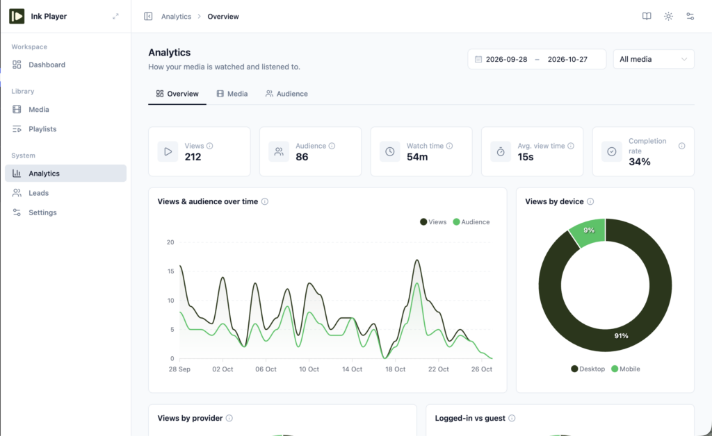Click the 15s average view time value
This screenshot has height=436, width=712.
coord(526,157)
